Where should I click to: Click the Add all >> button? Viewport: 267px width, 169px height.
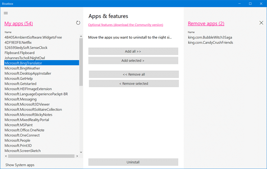[x=133, y=51]
